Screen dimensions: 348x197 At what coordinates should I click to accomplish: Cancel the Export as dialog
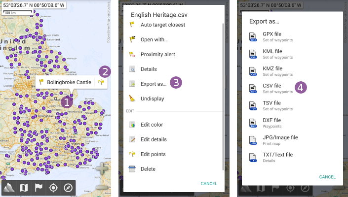click(x=327, y=177)
